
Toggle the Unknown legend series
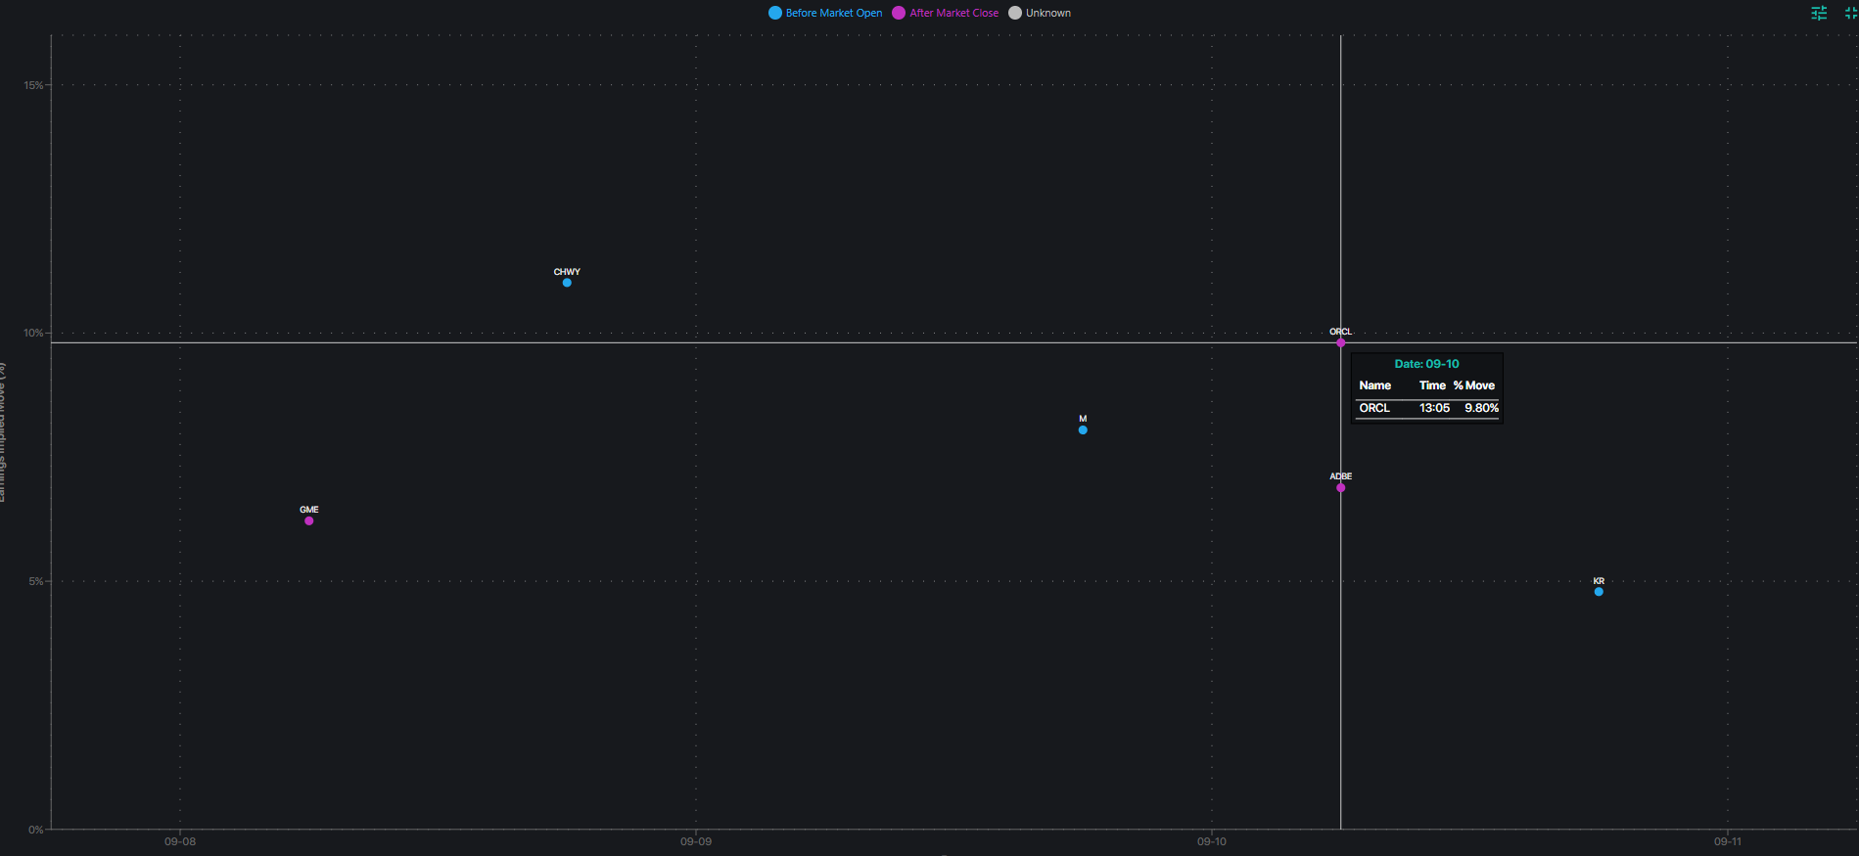tap(1040, 13)
